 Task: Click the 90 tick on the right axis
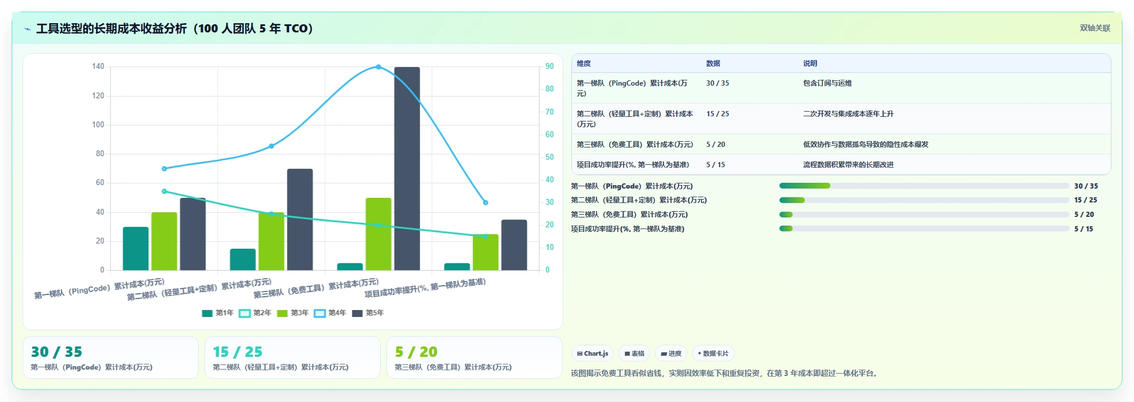click(549, 67)
